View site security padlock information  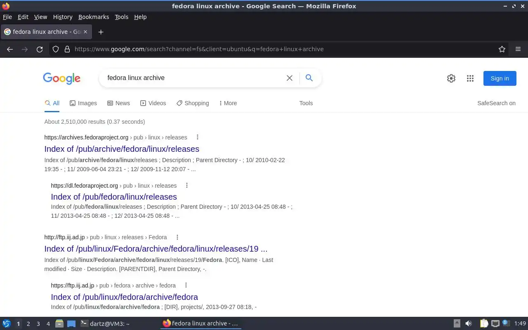67,49
